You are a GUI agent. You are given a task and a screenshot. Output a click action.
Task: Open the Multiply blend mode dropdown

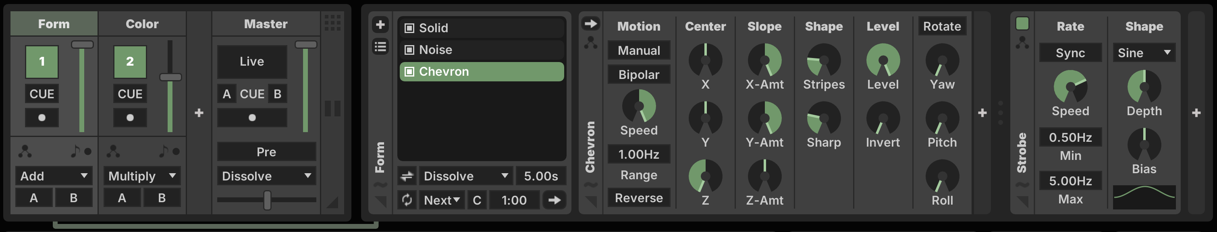(142, 176)
